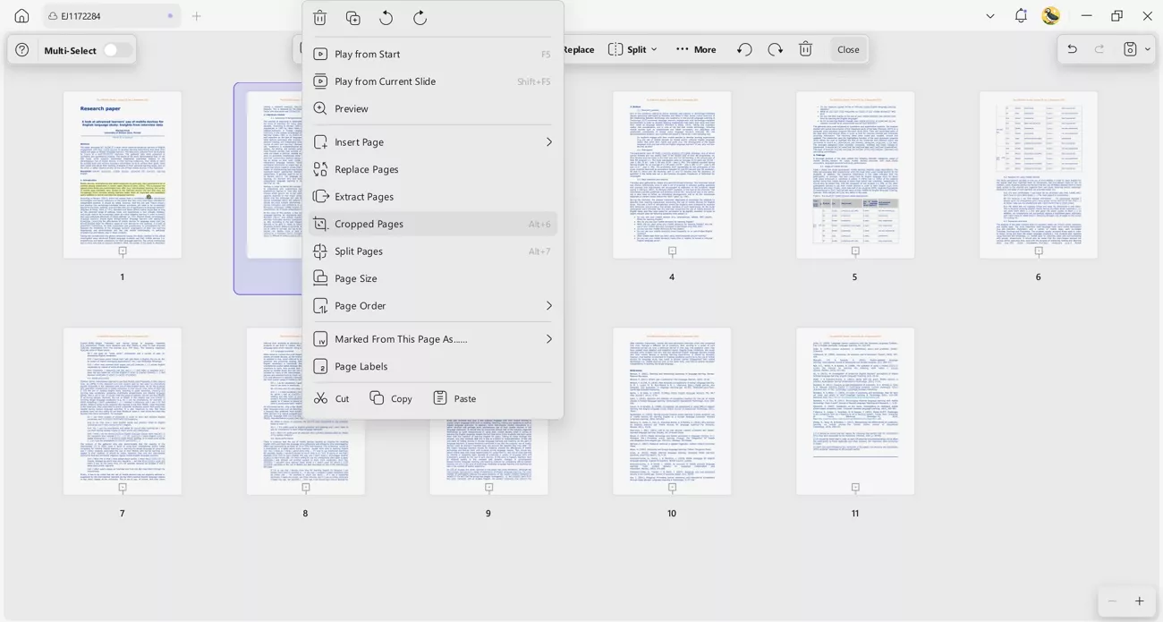Choose Play from Start in the menu
The height and width of the screenshot is (622, 1163).
click(369, 54)
